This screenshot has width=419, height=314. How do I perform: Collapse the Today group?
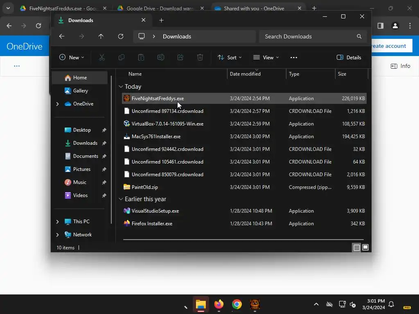click(x=121, y=87)
